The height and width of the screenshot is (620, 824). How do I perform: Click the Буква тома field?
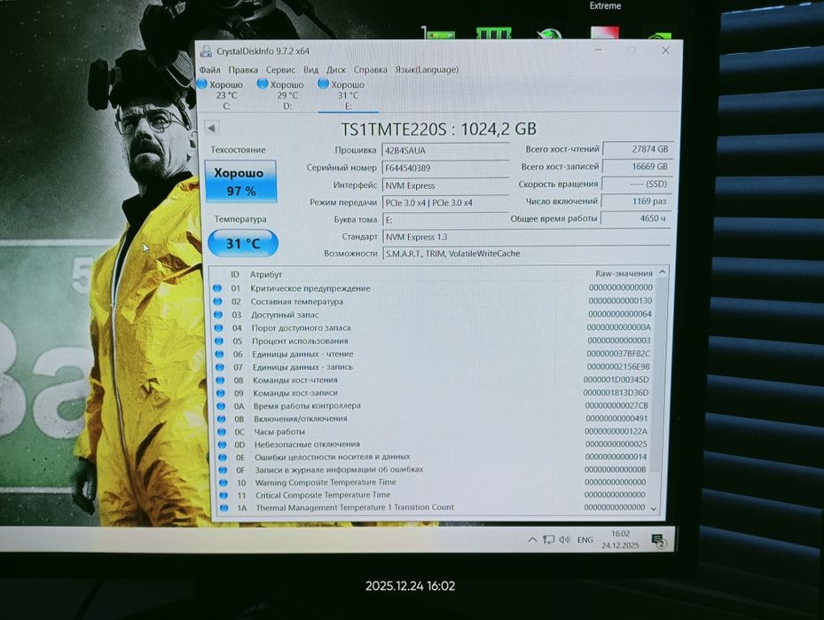click(x=445, y=220)
